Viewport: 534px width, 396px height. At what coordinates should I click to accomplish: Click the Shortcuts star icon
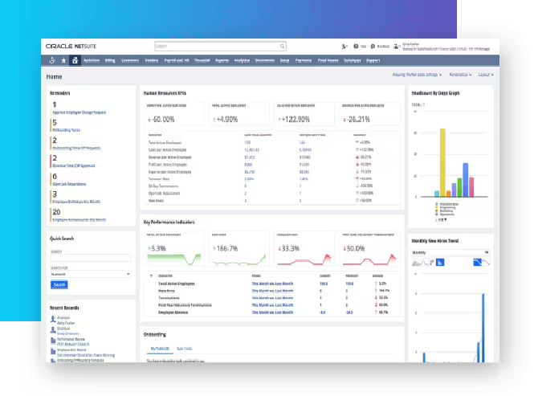pyautogui.click(x=63, y=60)
